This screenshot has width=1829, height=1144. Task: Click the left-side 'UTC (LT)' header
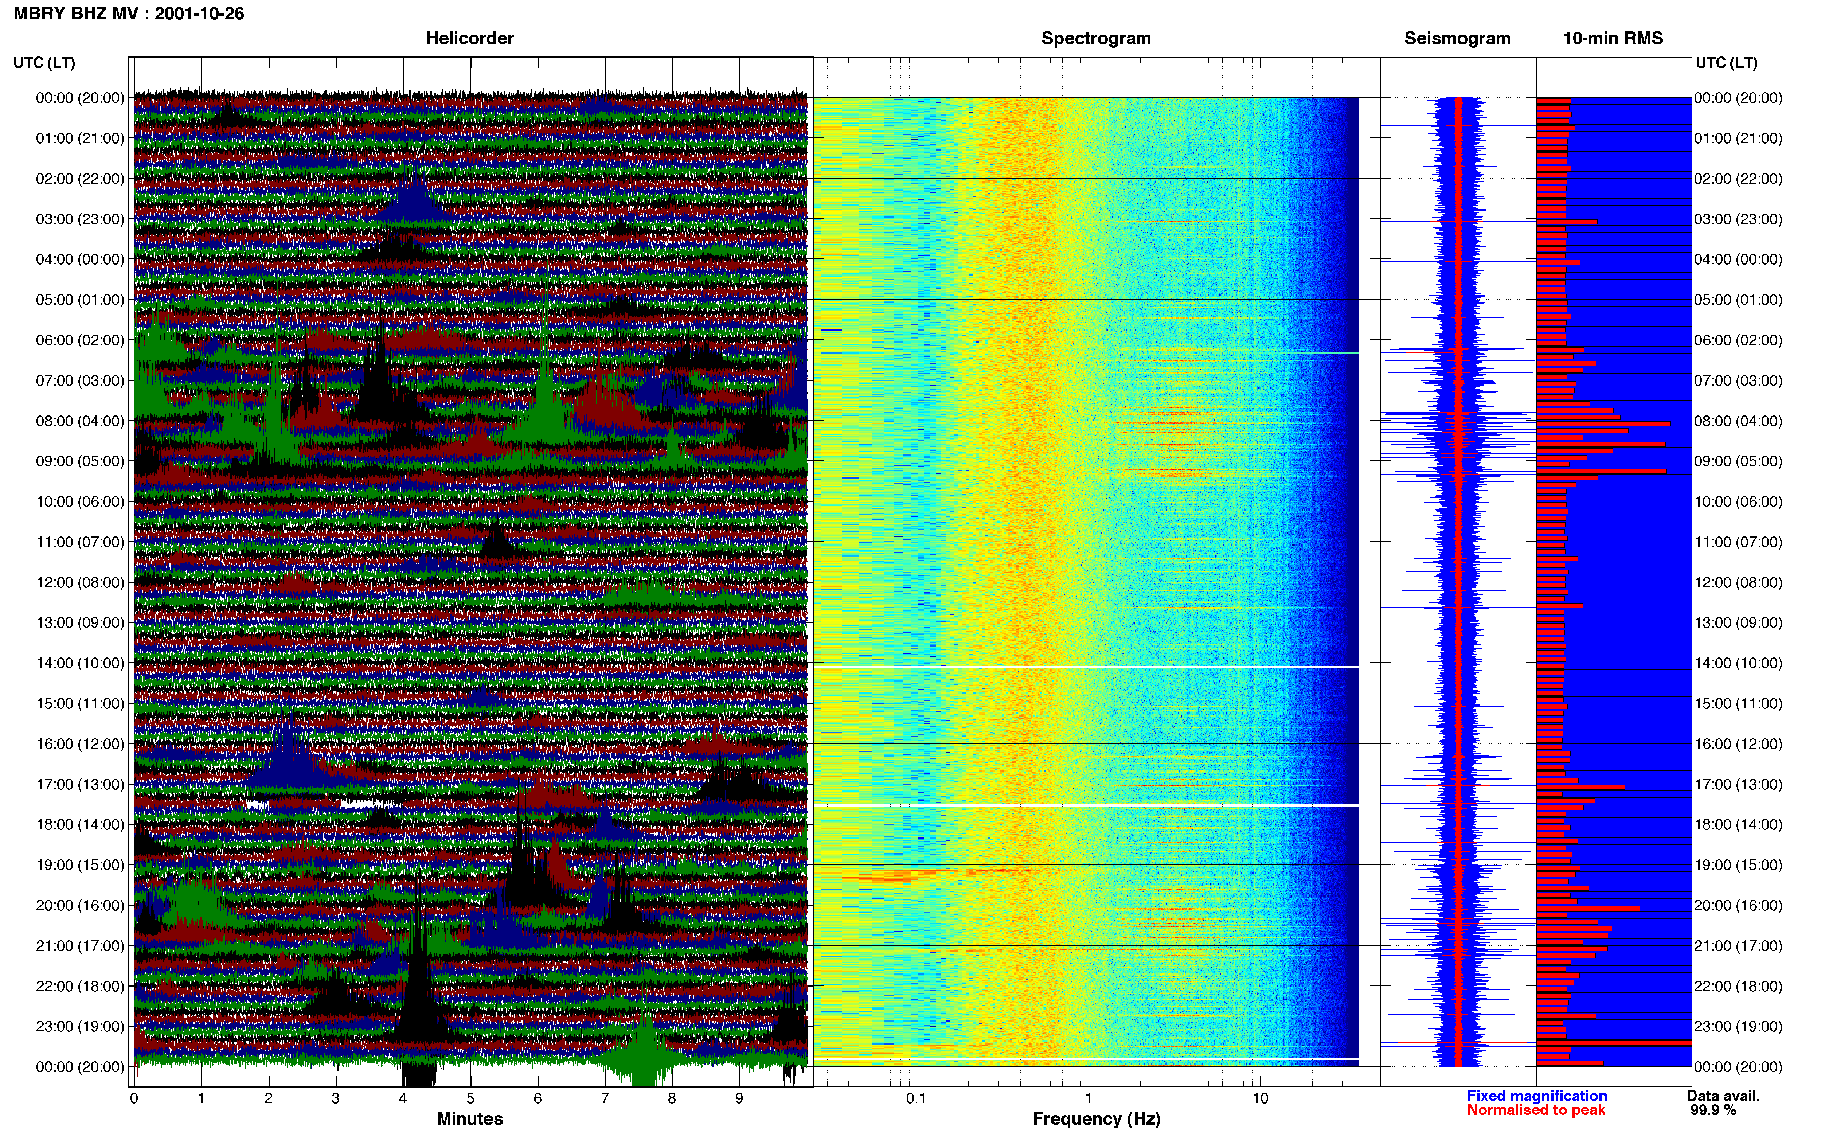[44, 63]
